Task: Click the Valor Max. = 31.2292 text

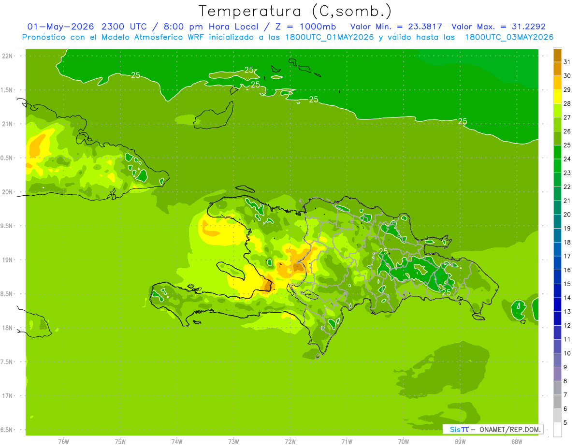Action: pyautogui.click(x=498, y=27)
